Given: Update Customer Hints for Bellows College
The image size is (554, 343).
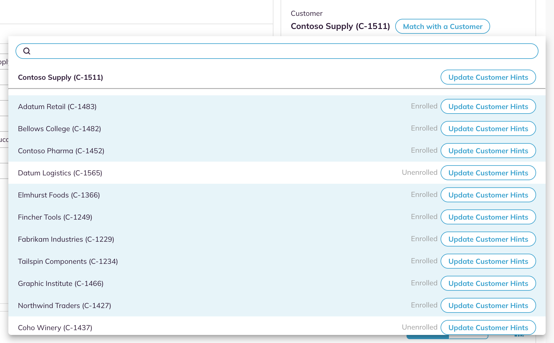Looking at the screenshot, I should point(488,128).
